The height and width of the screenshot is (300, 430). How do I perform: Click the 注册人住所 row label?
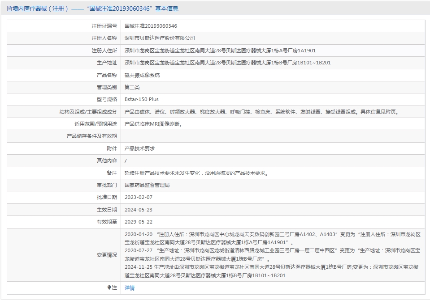(104, 51)
